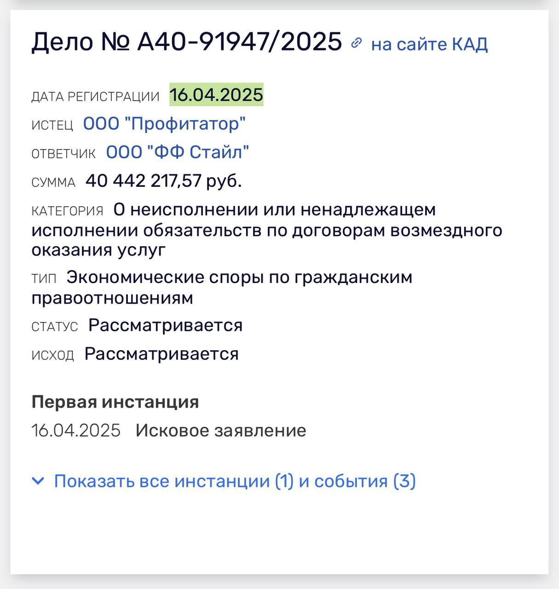Click the 16.04.2025 date under Первая инстанция
559x589 pixels.
coord(76,431)
